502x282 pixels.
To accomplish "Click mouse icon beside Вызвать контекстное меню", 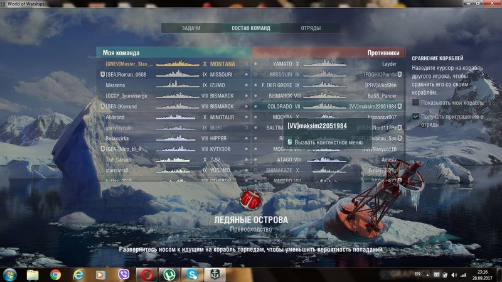I will click(x=290, y=142).
